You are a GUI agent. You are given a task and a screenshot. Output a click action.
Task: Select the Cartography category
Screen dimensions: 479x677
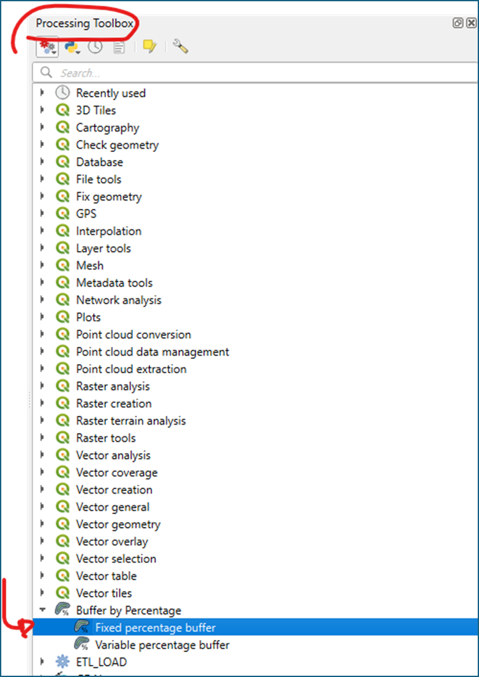[107, 127]
